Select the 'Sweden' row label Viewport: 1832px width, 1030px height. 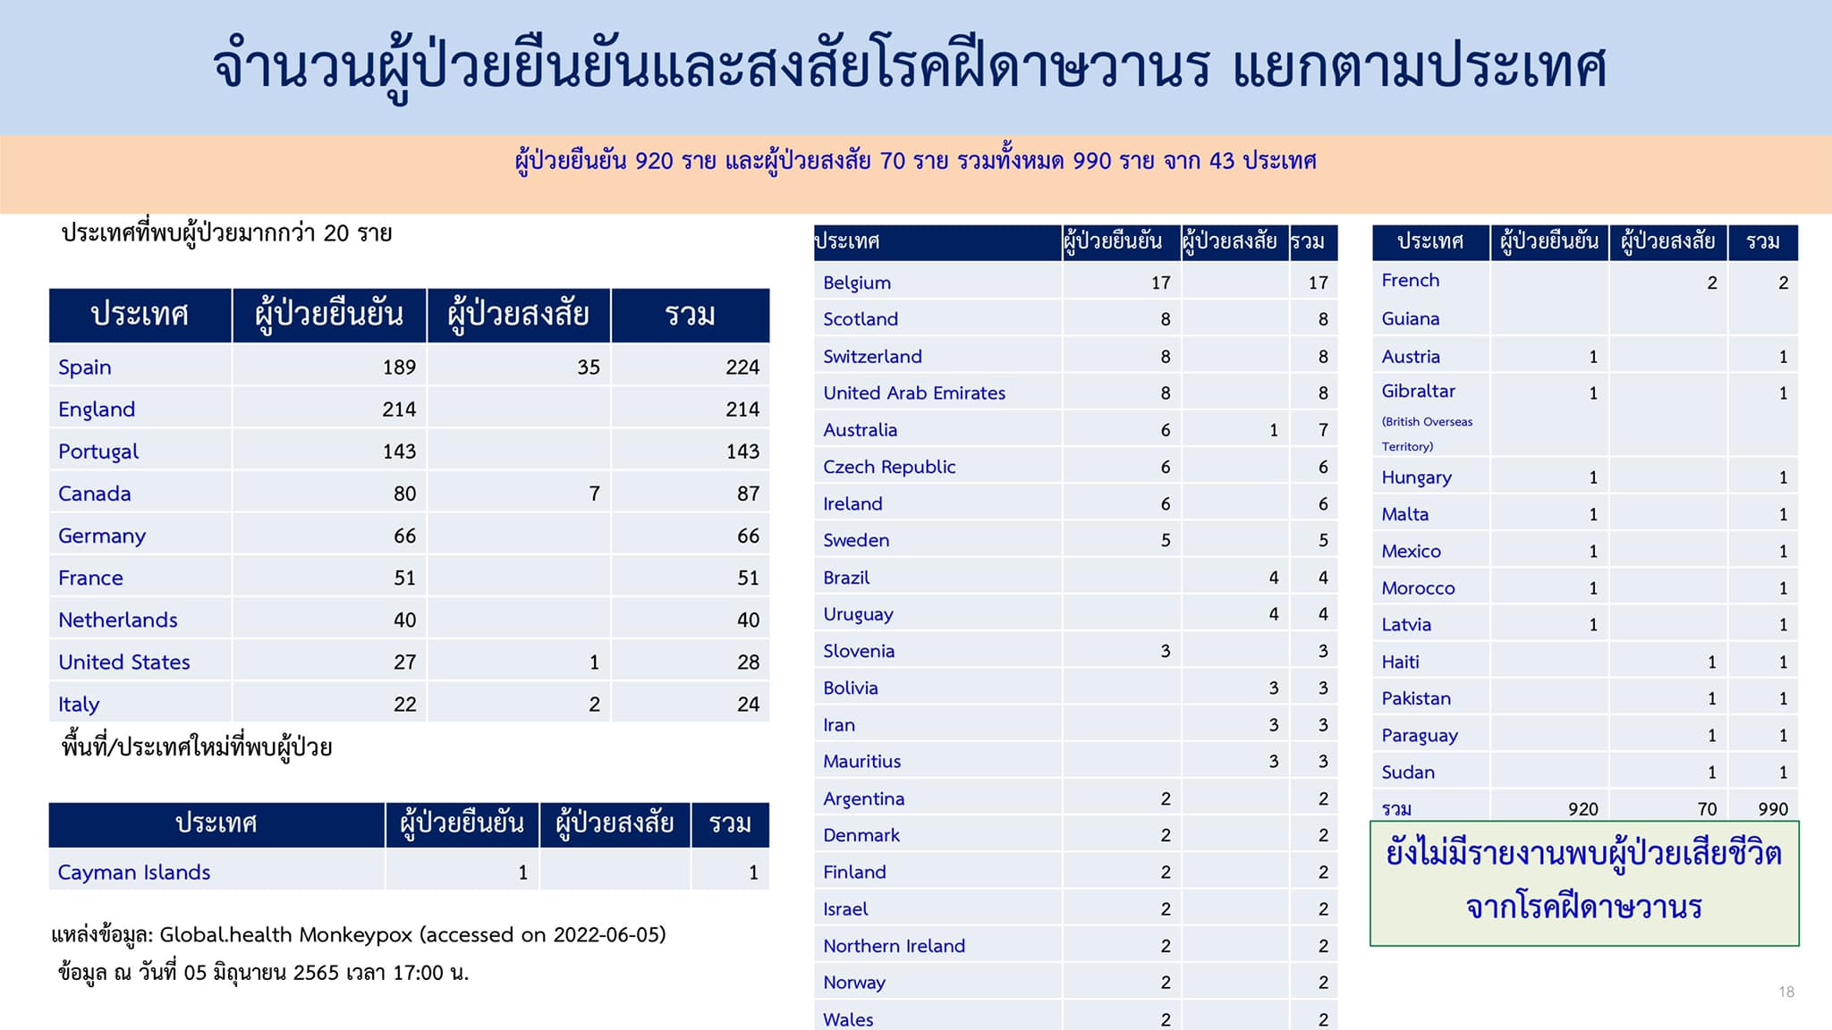coord(856,541)
